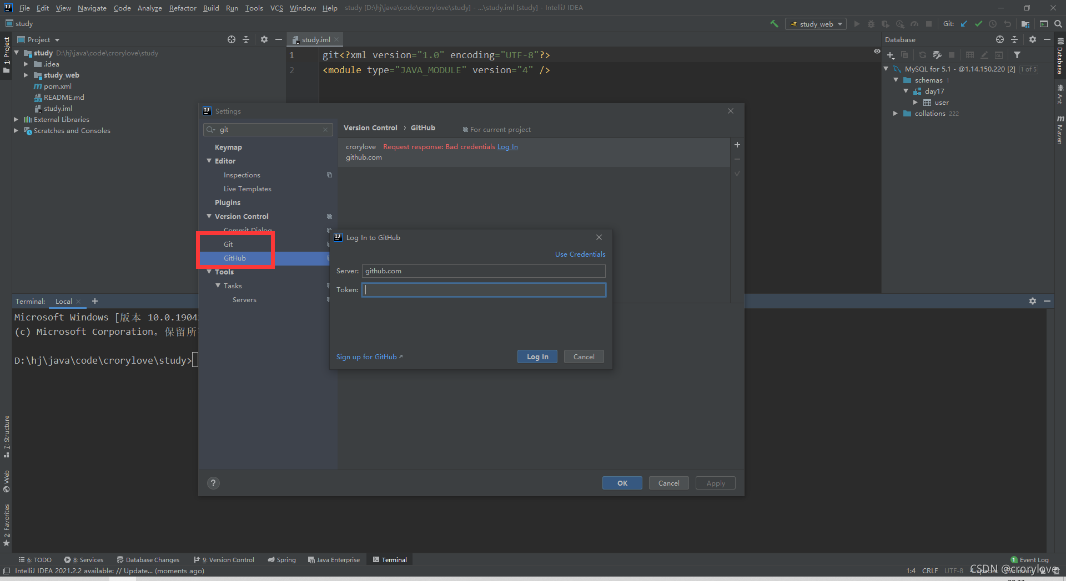Open Spring tool window tab
The width and height of the screenshot is (1066, 581).
pyautogui.click(x=282, y=560)
